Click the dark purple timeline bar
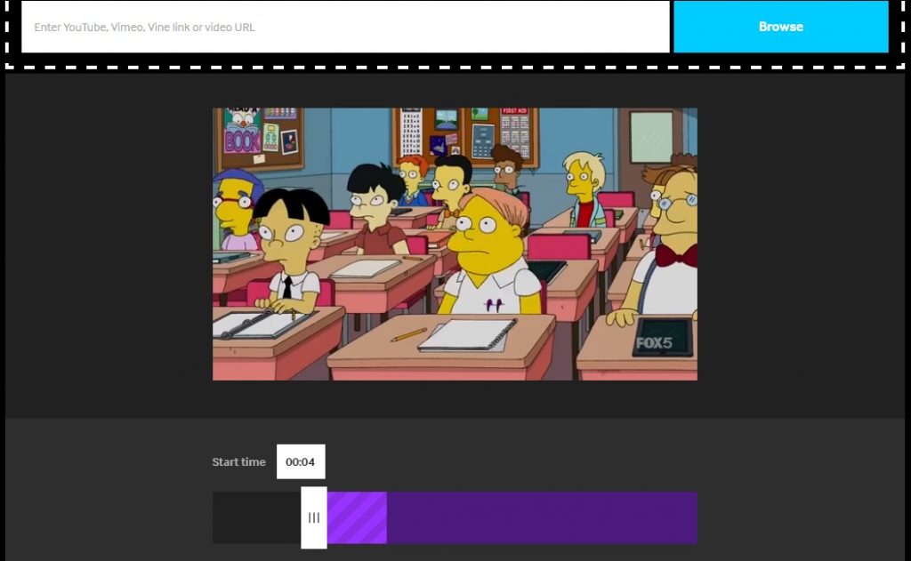911x561 pixels. coord(542,517)
